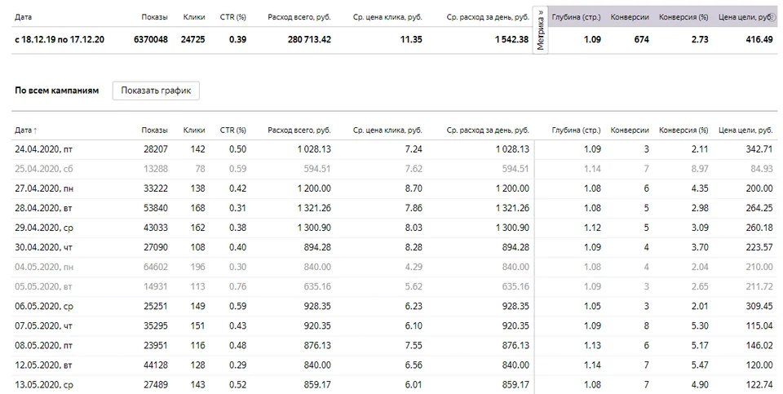Select the row date 28.04.2020, вт

(43, 208)
